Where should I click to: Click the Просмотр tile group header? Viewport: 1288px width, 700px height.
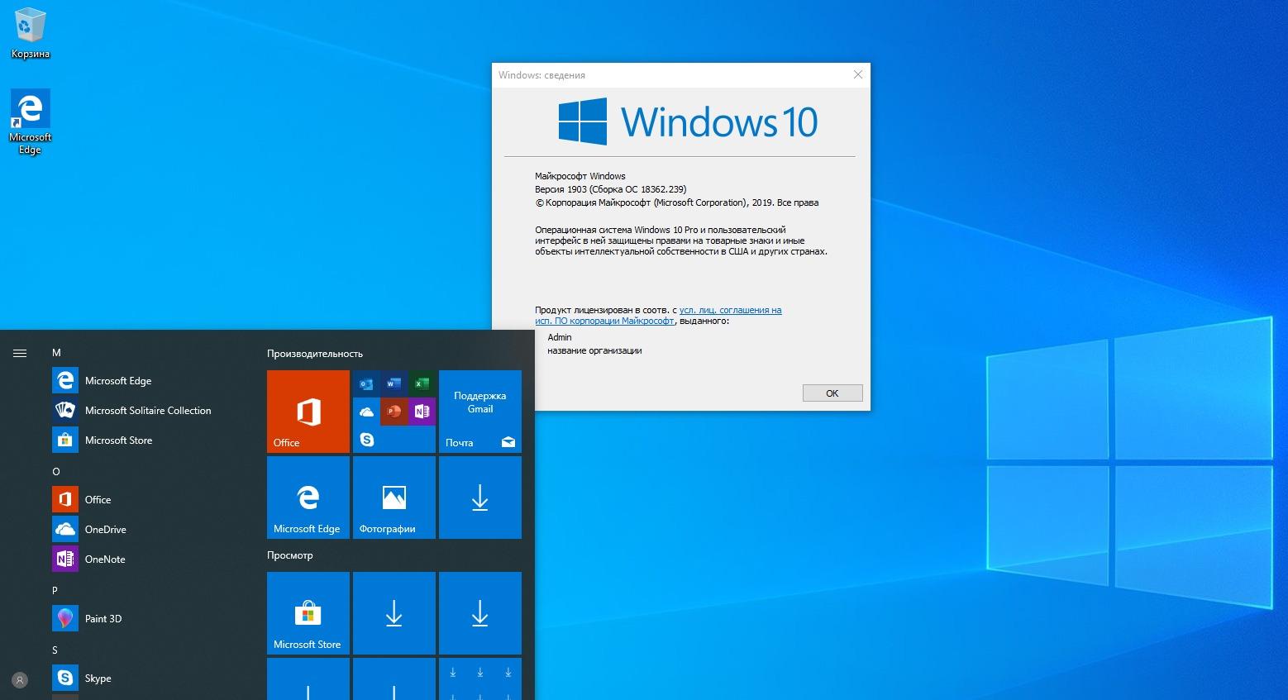[x=290, y=555]
